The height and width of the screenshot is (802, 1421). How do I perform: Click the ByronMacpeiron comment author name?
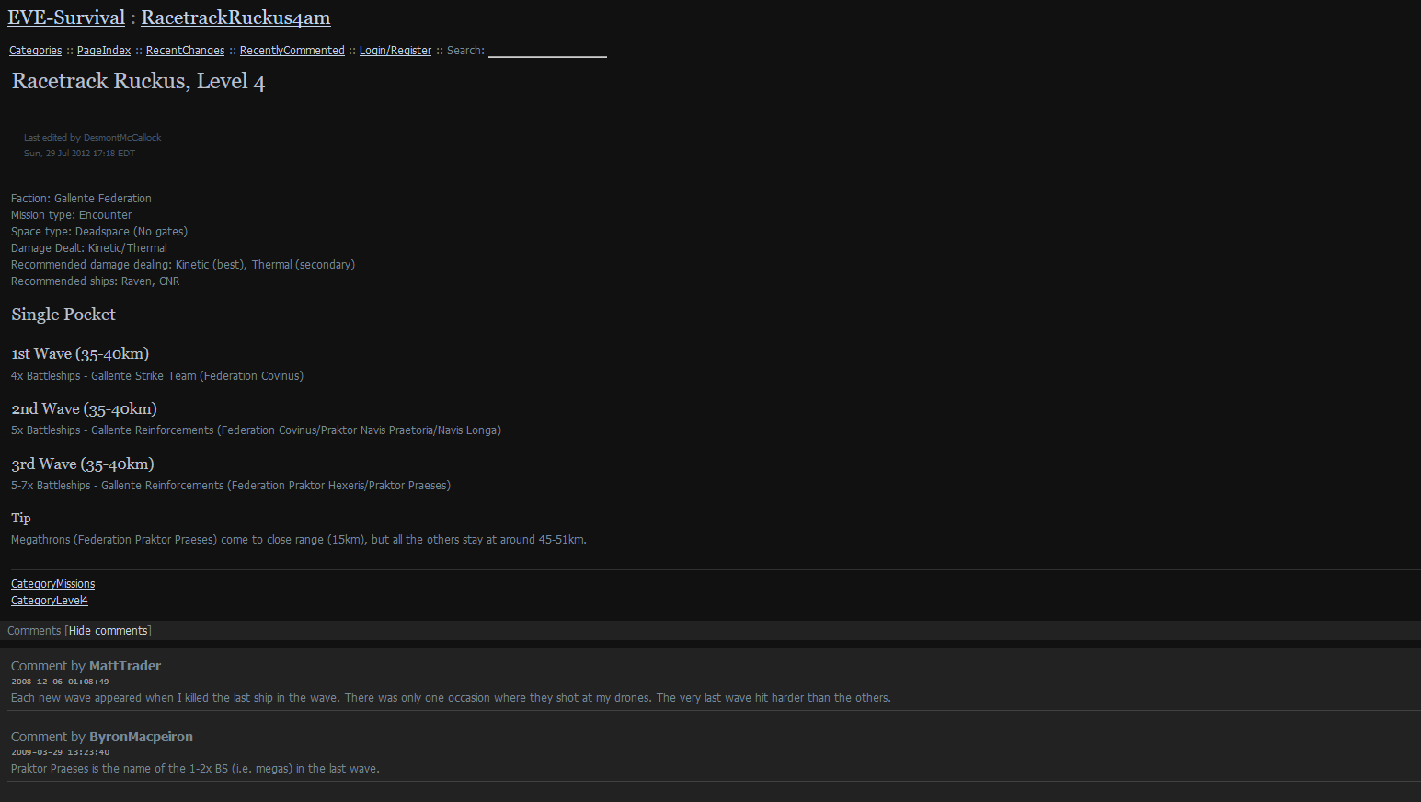coord(141,737)
